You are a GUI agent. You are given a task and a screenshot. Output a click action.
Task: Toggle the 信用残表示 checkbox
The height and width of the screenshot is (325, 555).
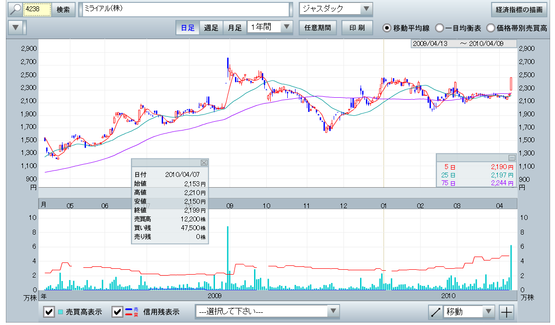[117, 312]
